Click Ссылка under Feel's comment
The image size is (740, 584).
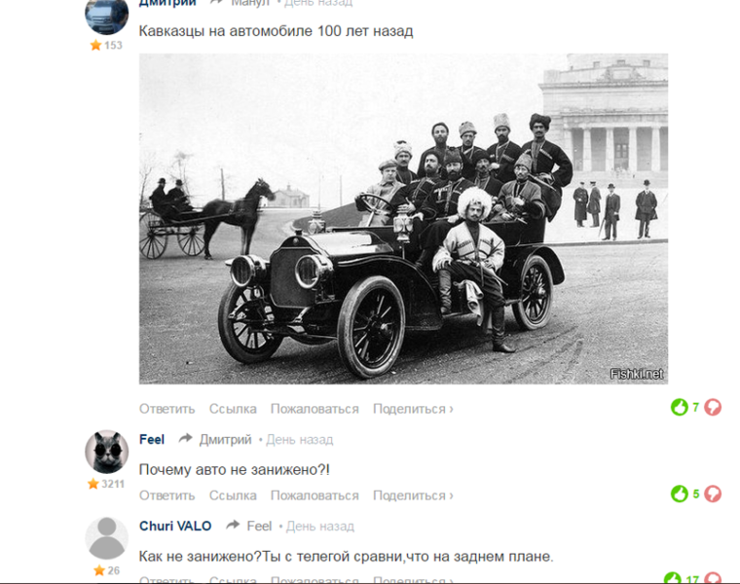point(233,495)
